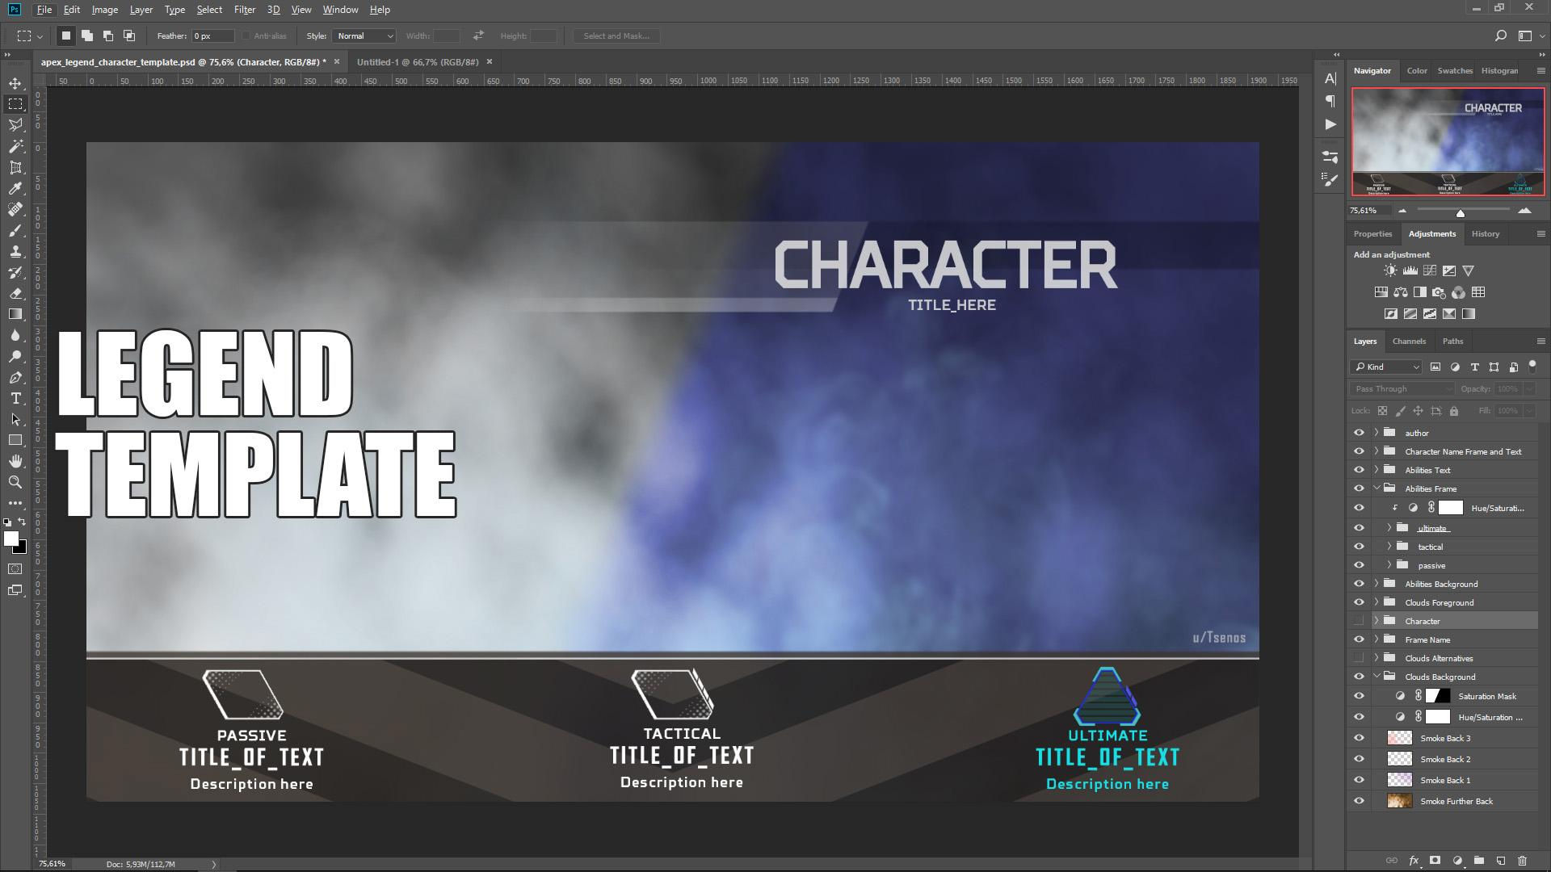Hide the Smoke Further Back layer

coord(1359,801)
